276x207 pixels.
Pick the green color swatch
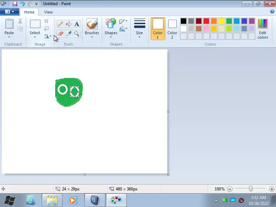229,21
